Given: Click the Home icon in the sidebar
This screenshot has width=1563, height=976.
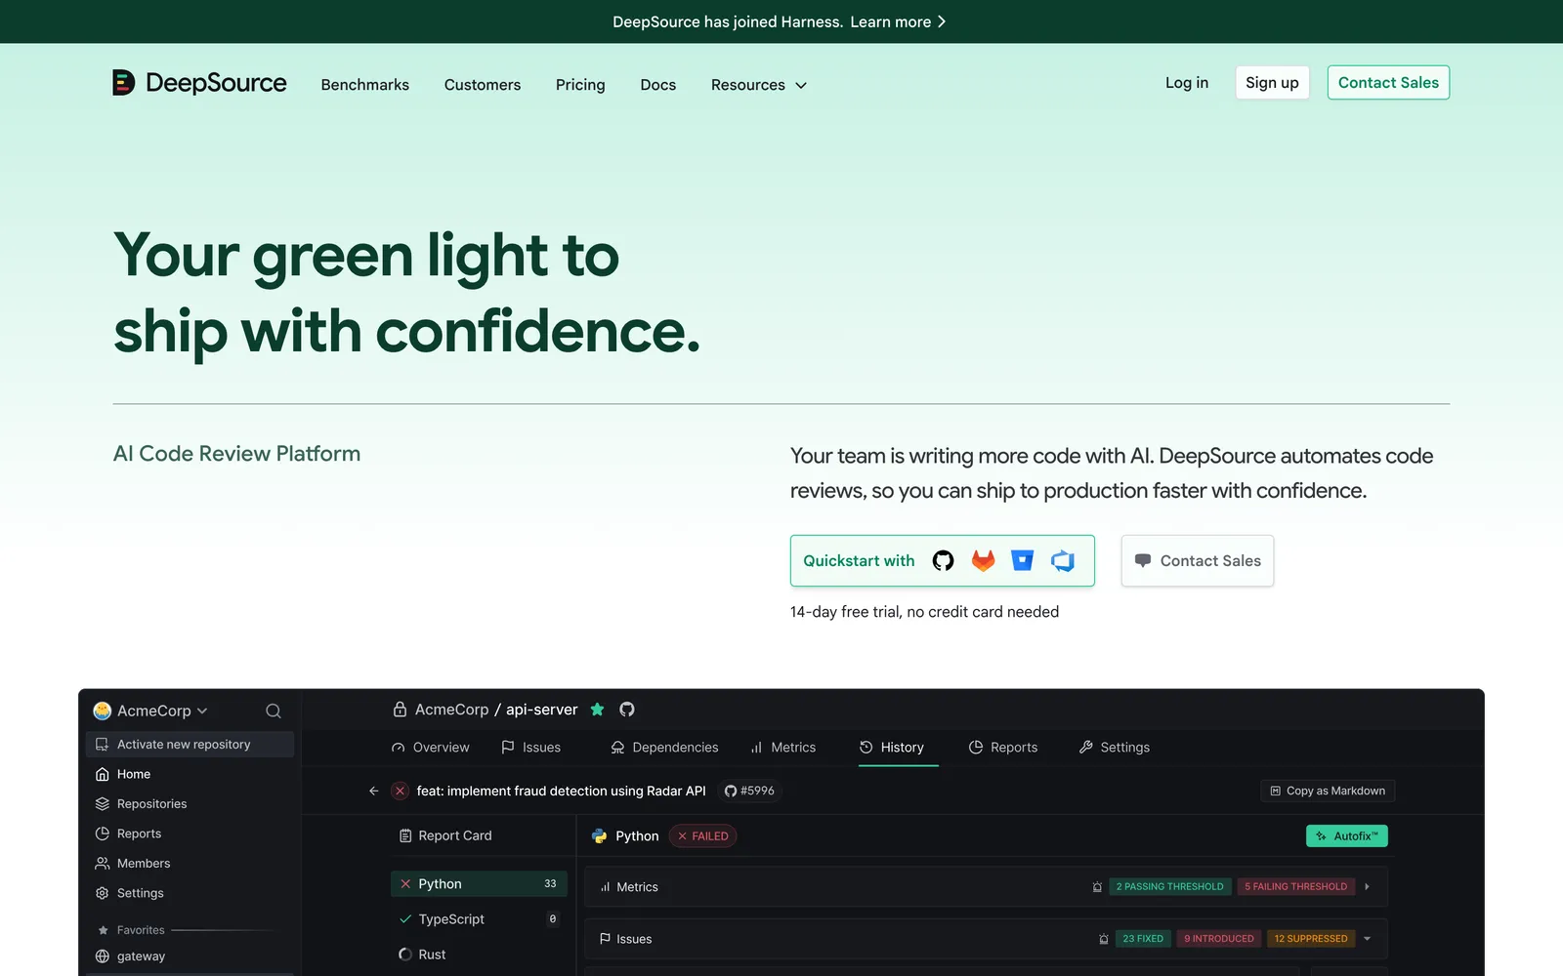Looking at the screenshot, I should (103, 774).
